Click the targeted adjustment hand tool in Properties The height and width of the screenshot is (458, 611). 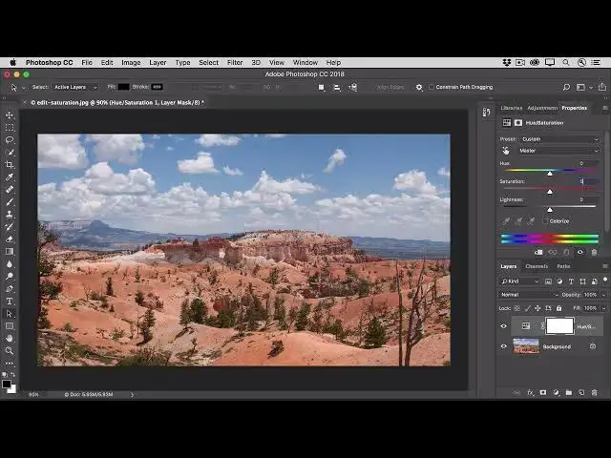[x=506, y=151]
